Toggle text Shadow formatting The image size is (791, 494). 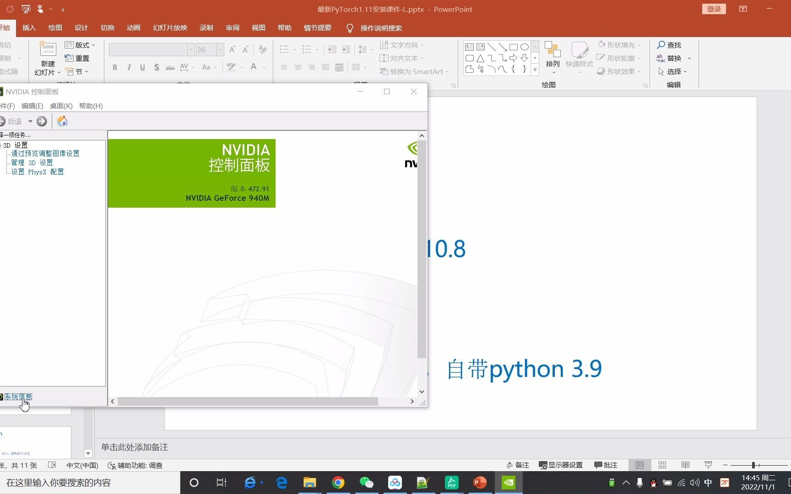pos(157,67)
